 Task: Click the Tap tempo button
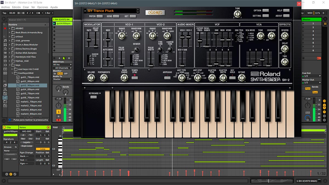pyautogui.click(x=4, y=13)
